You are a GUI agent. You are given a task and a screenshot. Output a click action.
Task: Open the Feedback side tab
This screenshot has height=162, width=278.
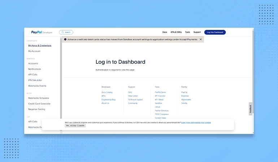(x=250, y=109)
